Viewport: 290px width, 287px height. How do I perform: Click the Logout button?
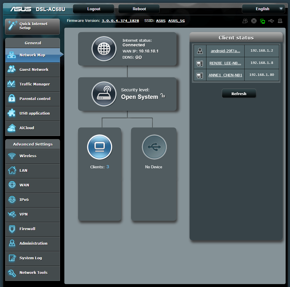(x=93, y=9)
